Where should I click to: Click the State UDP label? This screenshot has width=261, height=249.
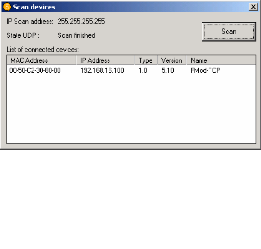23,35
